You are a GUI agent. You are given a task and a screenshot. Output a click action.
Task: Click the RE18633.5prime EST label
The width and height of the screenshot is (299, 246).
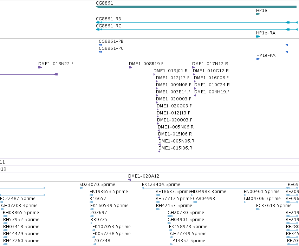point(173,192)
